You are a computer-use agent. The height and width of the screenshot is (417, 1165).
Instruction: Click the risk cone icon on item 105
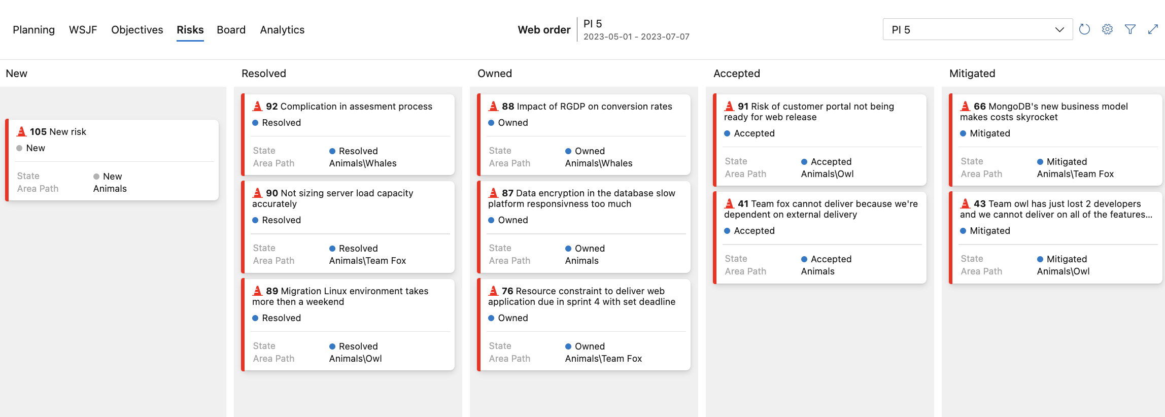pos(21,131)
